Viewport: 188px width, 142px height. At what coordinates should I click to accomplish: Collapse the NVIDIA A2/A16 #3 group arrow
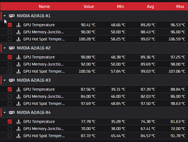pos(5,80)
